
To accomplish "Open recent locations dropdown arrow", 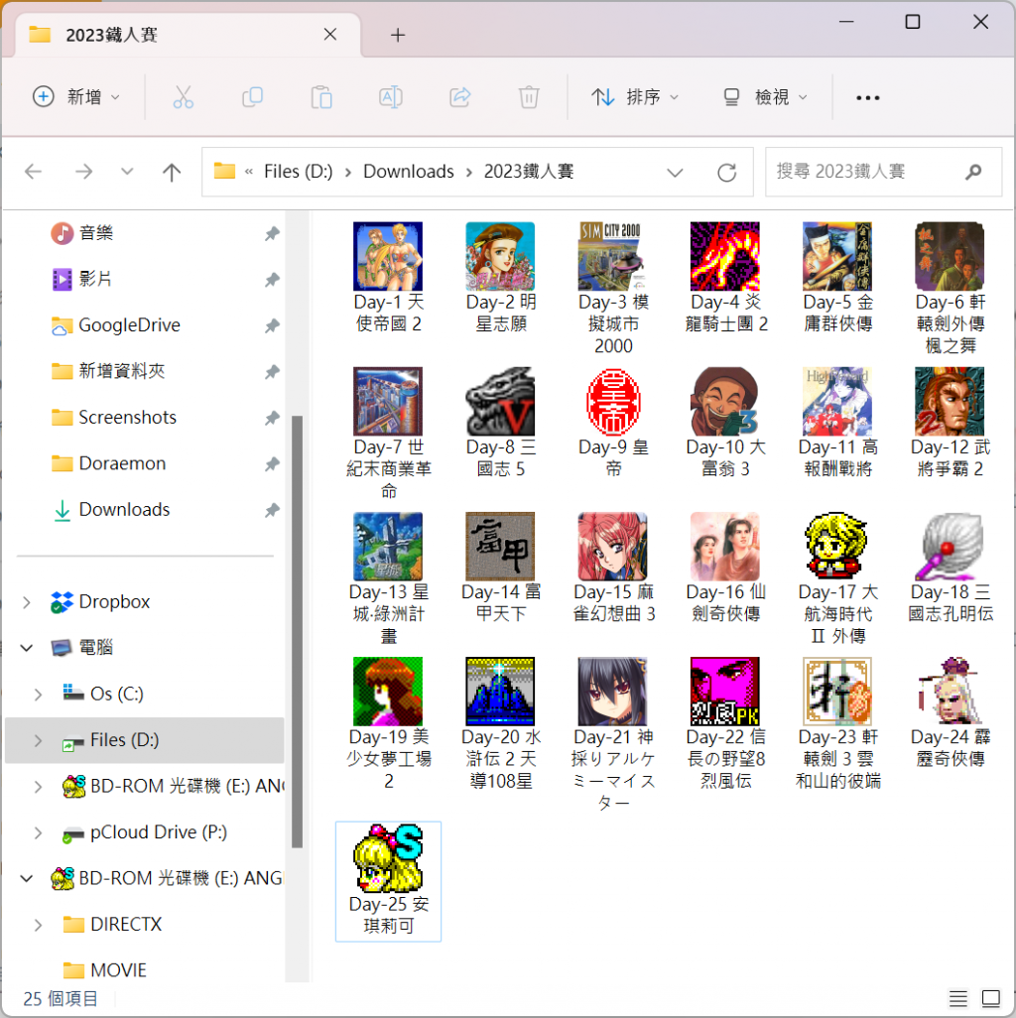I will click(127, 172).
